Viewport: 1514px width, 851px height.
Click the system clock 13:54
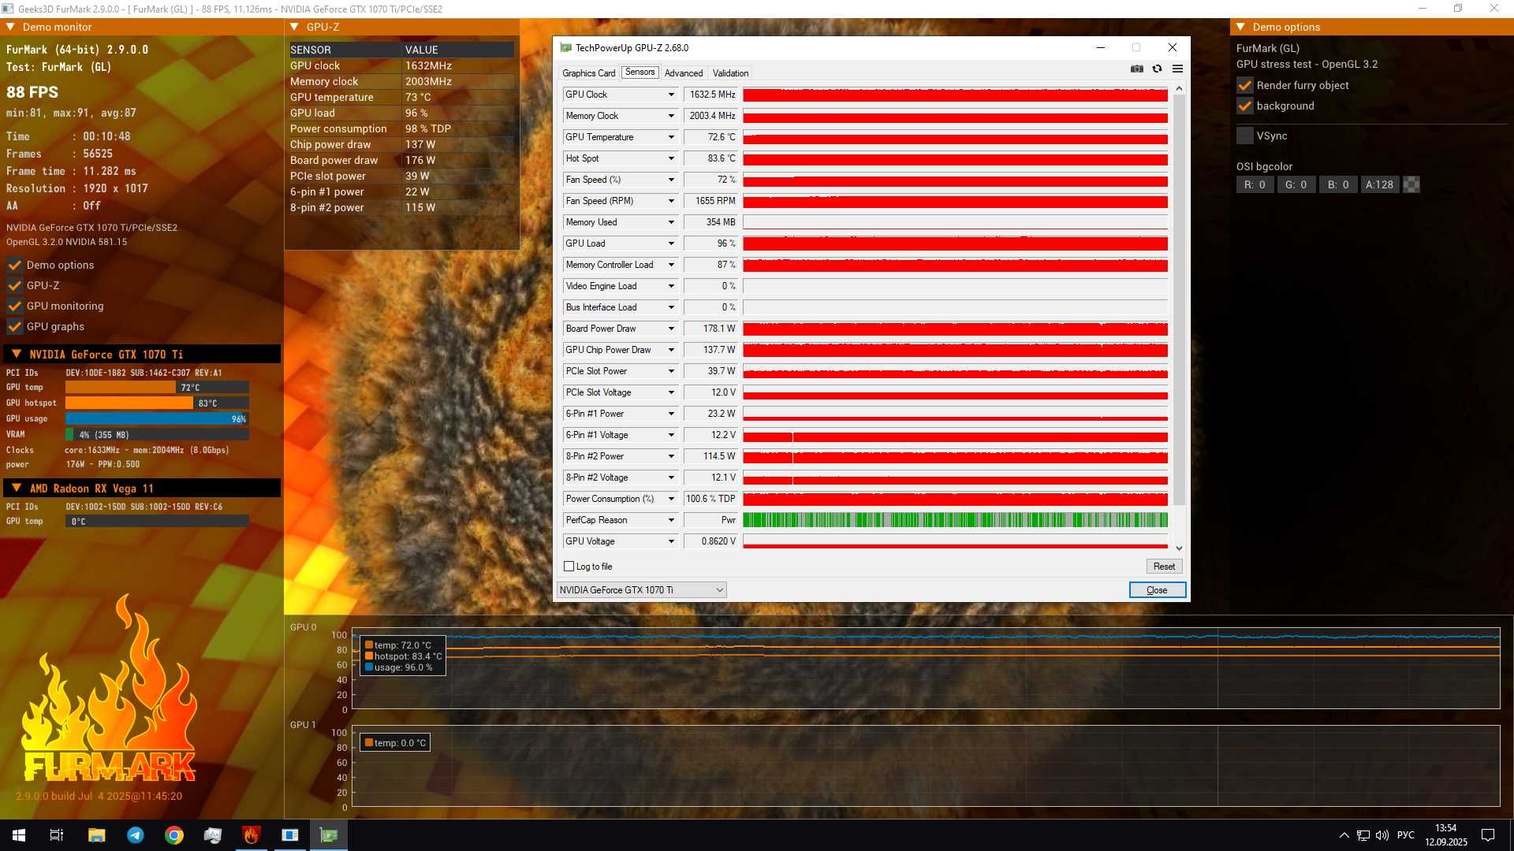coord(1445,828)
